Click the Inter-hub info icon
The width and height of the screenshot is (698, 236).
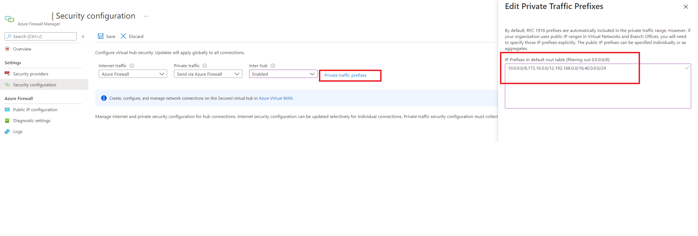pos(273,66)
